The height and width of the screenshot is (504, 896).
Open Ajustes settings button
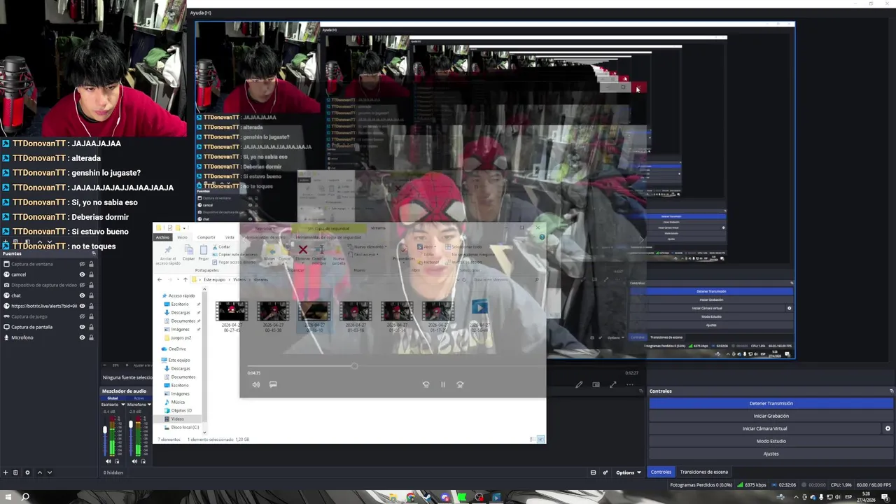coord(771,454)
